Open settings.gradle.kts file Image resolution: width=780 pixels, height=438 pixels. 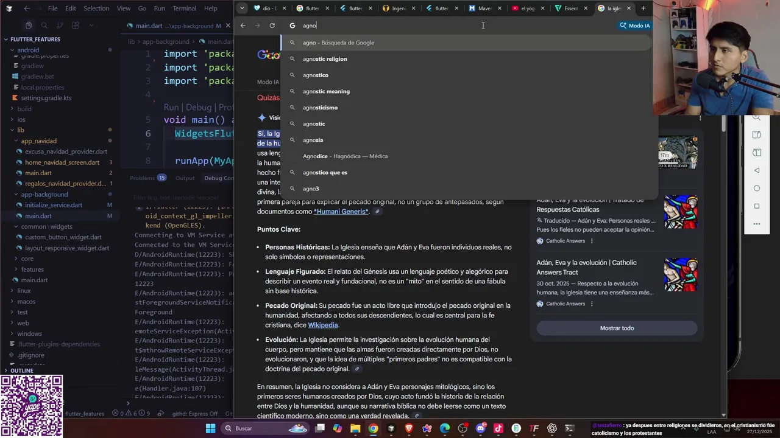(46, 98)
